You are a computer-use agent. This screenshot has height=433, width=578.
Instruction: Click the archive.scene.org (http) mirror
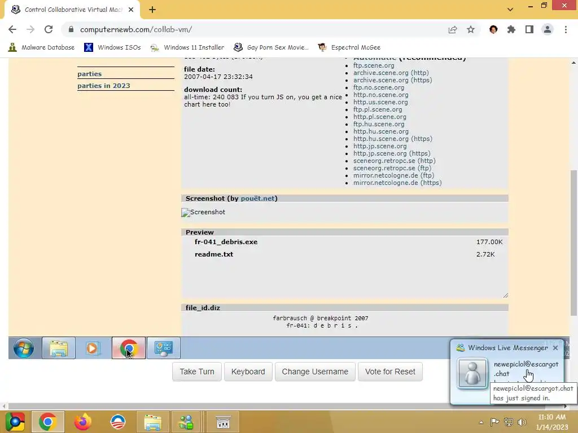(x=391, y=73)
